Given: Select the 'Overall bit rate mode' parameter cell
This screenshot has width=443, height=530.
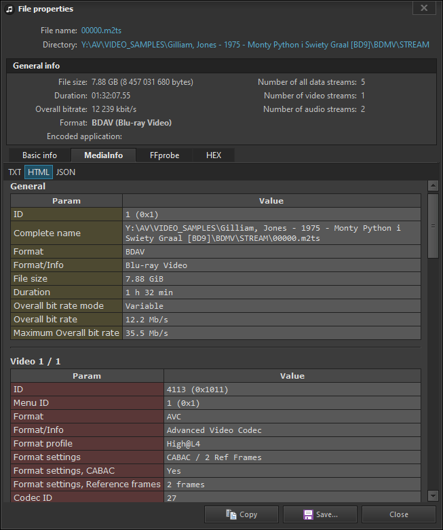Looking at the screenshot, I should tap(66, 305).
